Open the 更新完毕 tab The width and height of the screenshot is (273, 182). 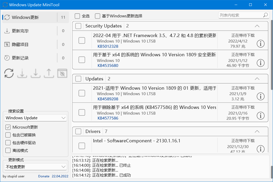click(35, 31)
